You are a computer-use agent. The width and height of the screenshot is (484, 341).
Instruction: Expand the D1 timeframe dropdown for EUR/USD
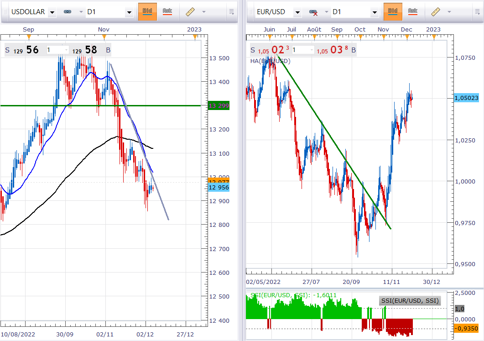[375, 12]
